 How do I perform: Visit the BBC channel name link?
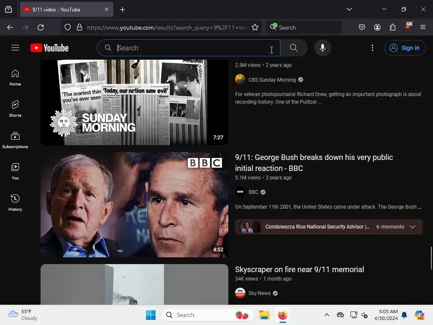[253, 192]
